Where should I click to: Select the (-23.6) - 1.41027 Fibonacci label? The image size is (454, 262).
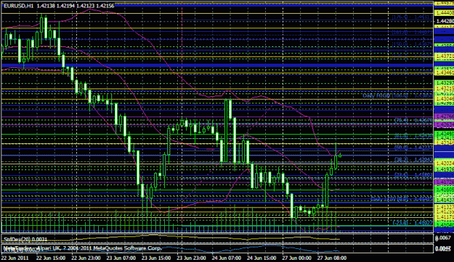click(413, 223)
